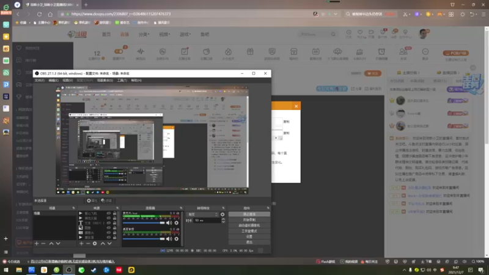The image size is (489, 275).
Task: Toggle the lock on the image source
Action: 114,228
